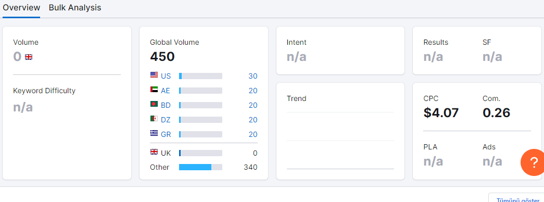The image size is (544, 202).
Task: Click the Other volume value 340
Action: (250, 167)
